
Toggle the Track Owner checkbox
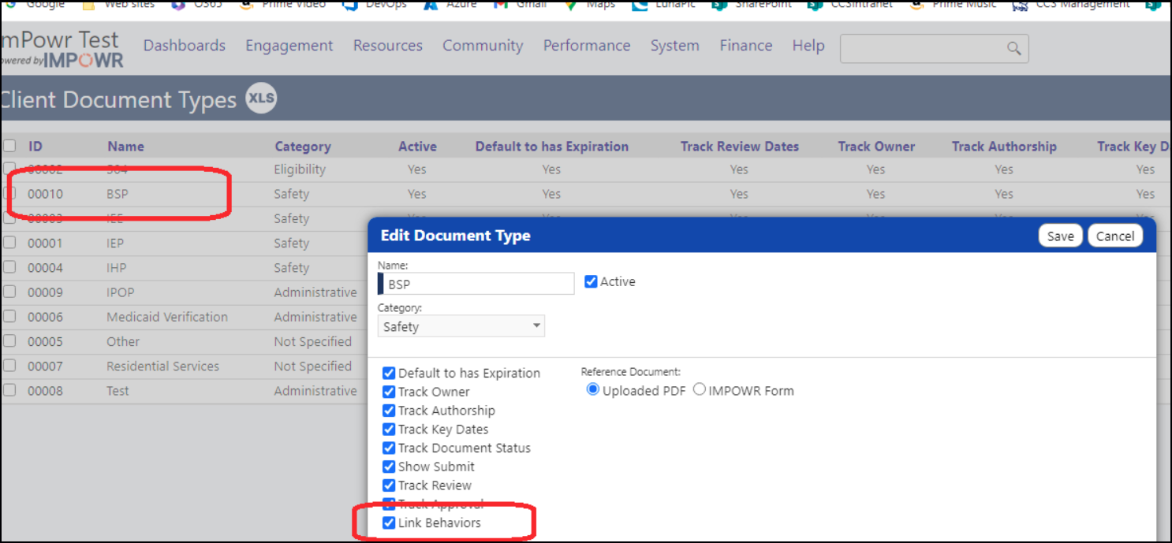pos(389,392)
